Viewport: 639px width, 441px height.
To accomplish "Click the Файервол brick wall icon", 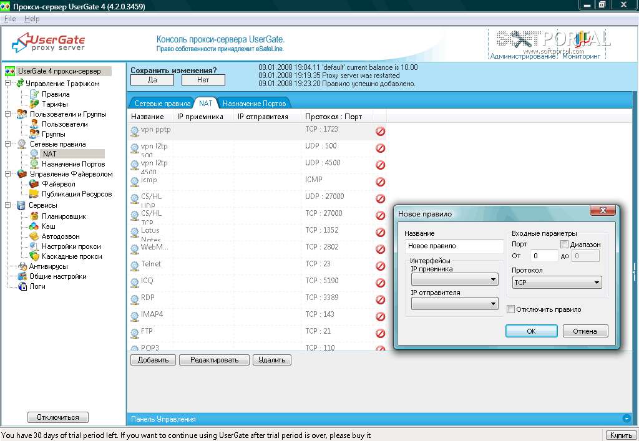I will 34,184.
